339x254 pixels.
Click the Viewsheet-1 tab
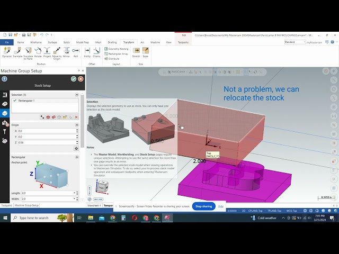click(x=94, y=205)
